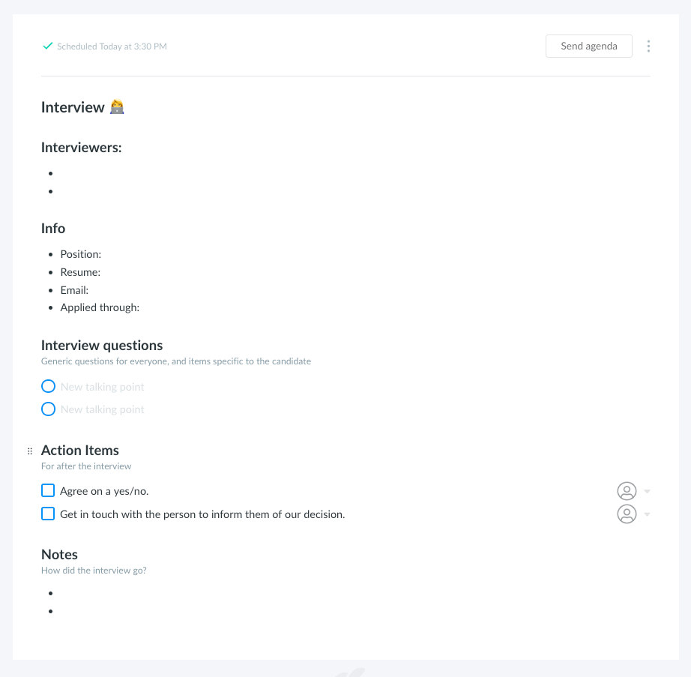Image resolution: width=691 pixels, height=677 pixels.
Task: Click assignee avatar for Get in touch item
Action: click(627, 514)
